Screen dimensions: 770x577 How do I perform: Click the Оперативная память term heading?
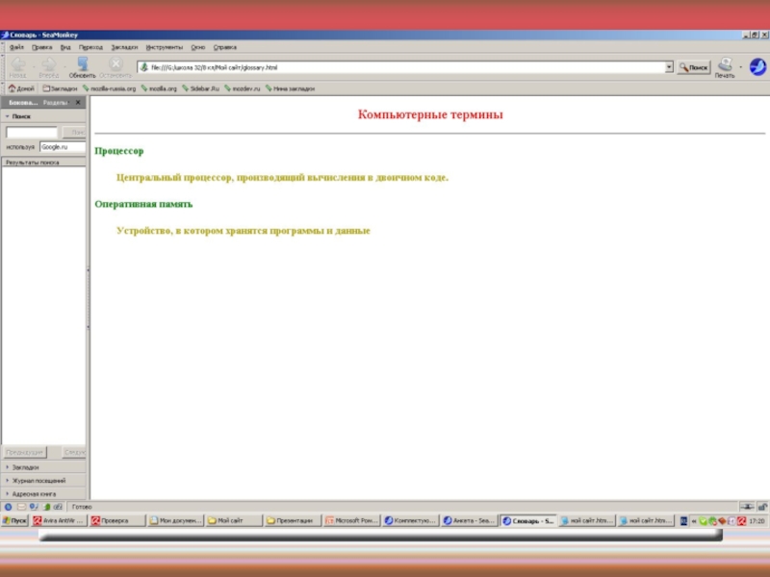[143, 204]
